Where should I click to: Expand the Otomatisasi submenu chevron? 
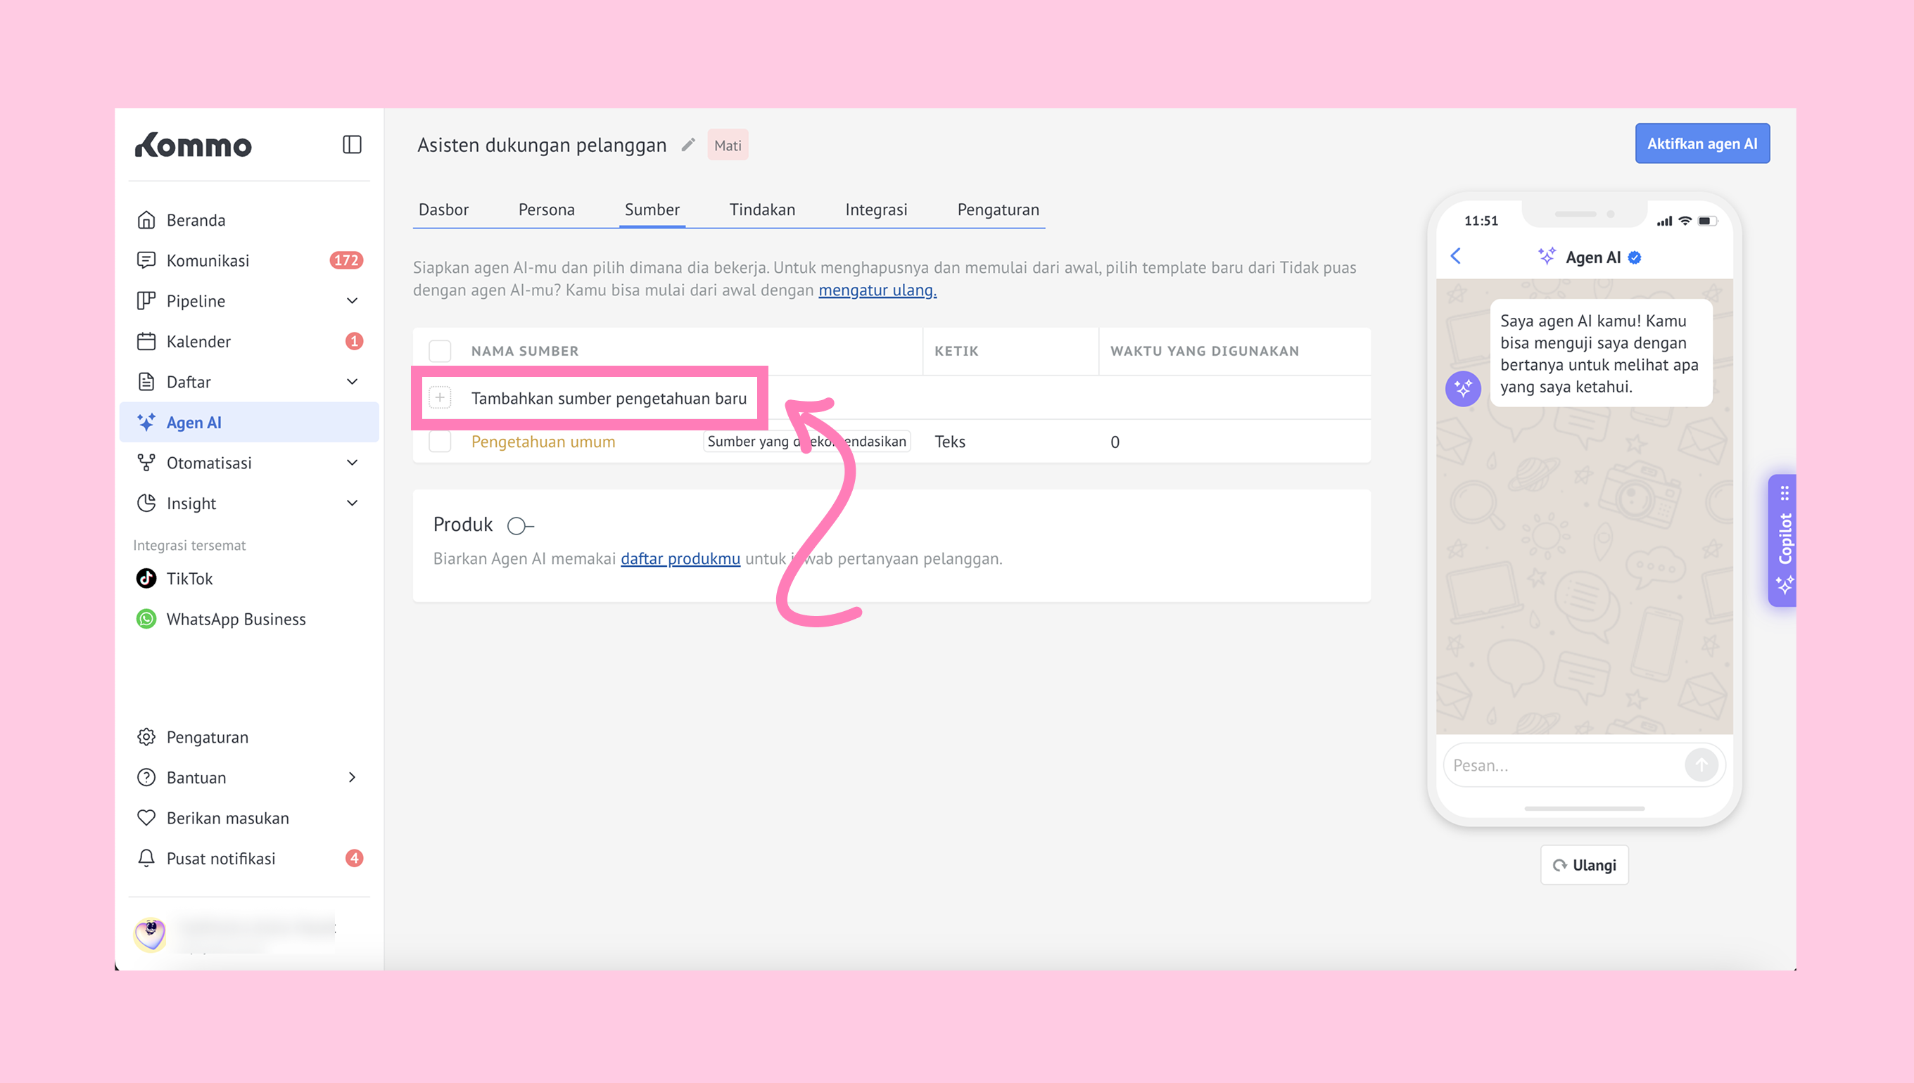coord(352,463)
